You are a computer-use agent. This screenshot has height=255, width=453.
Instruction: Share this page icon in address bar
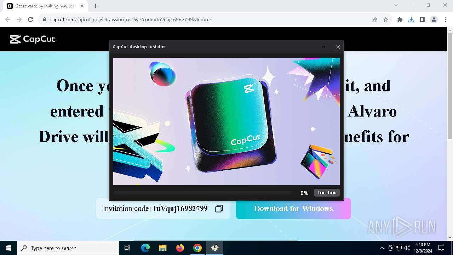click(x=374, y=19)
